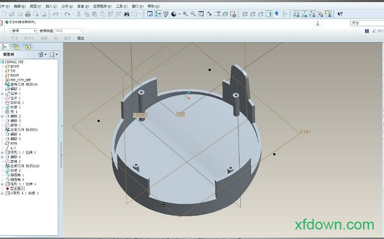
Task: Click the Cut scissors icon
Action: 80,14
